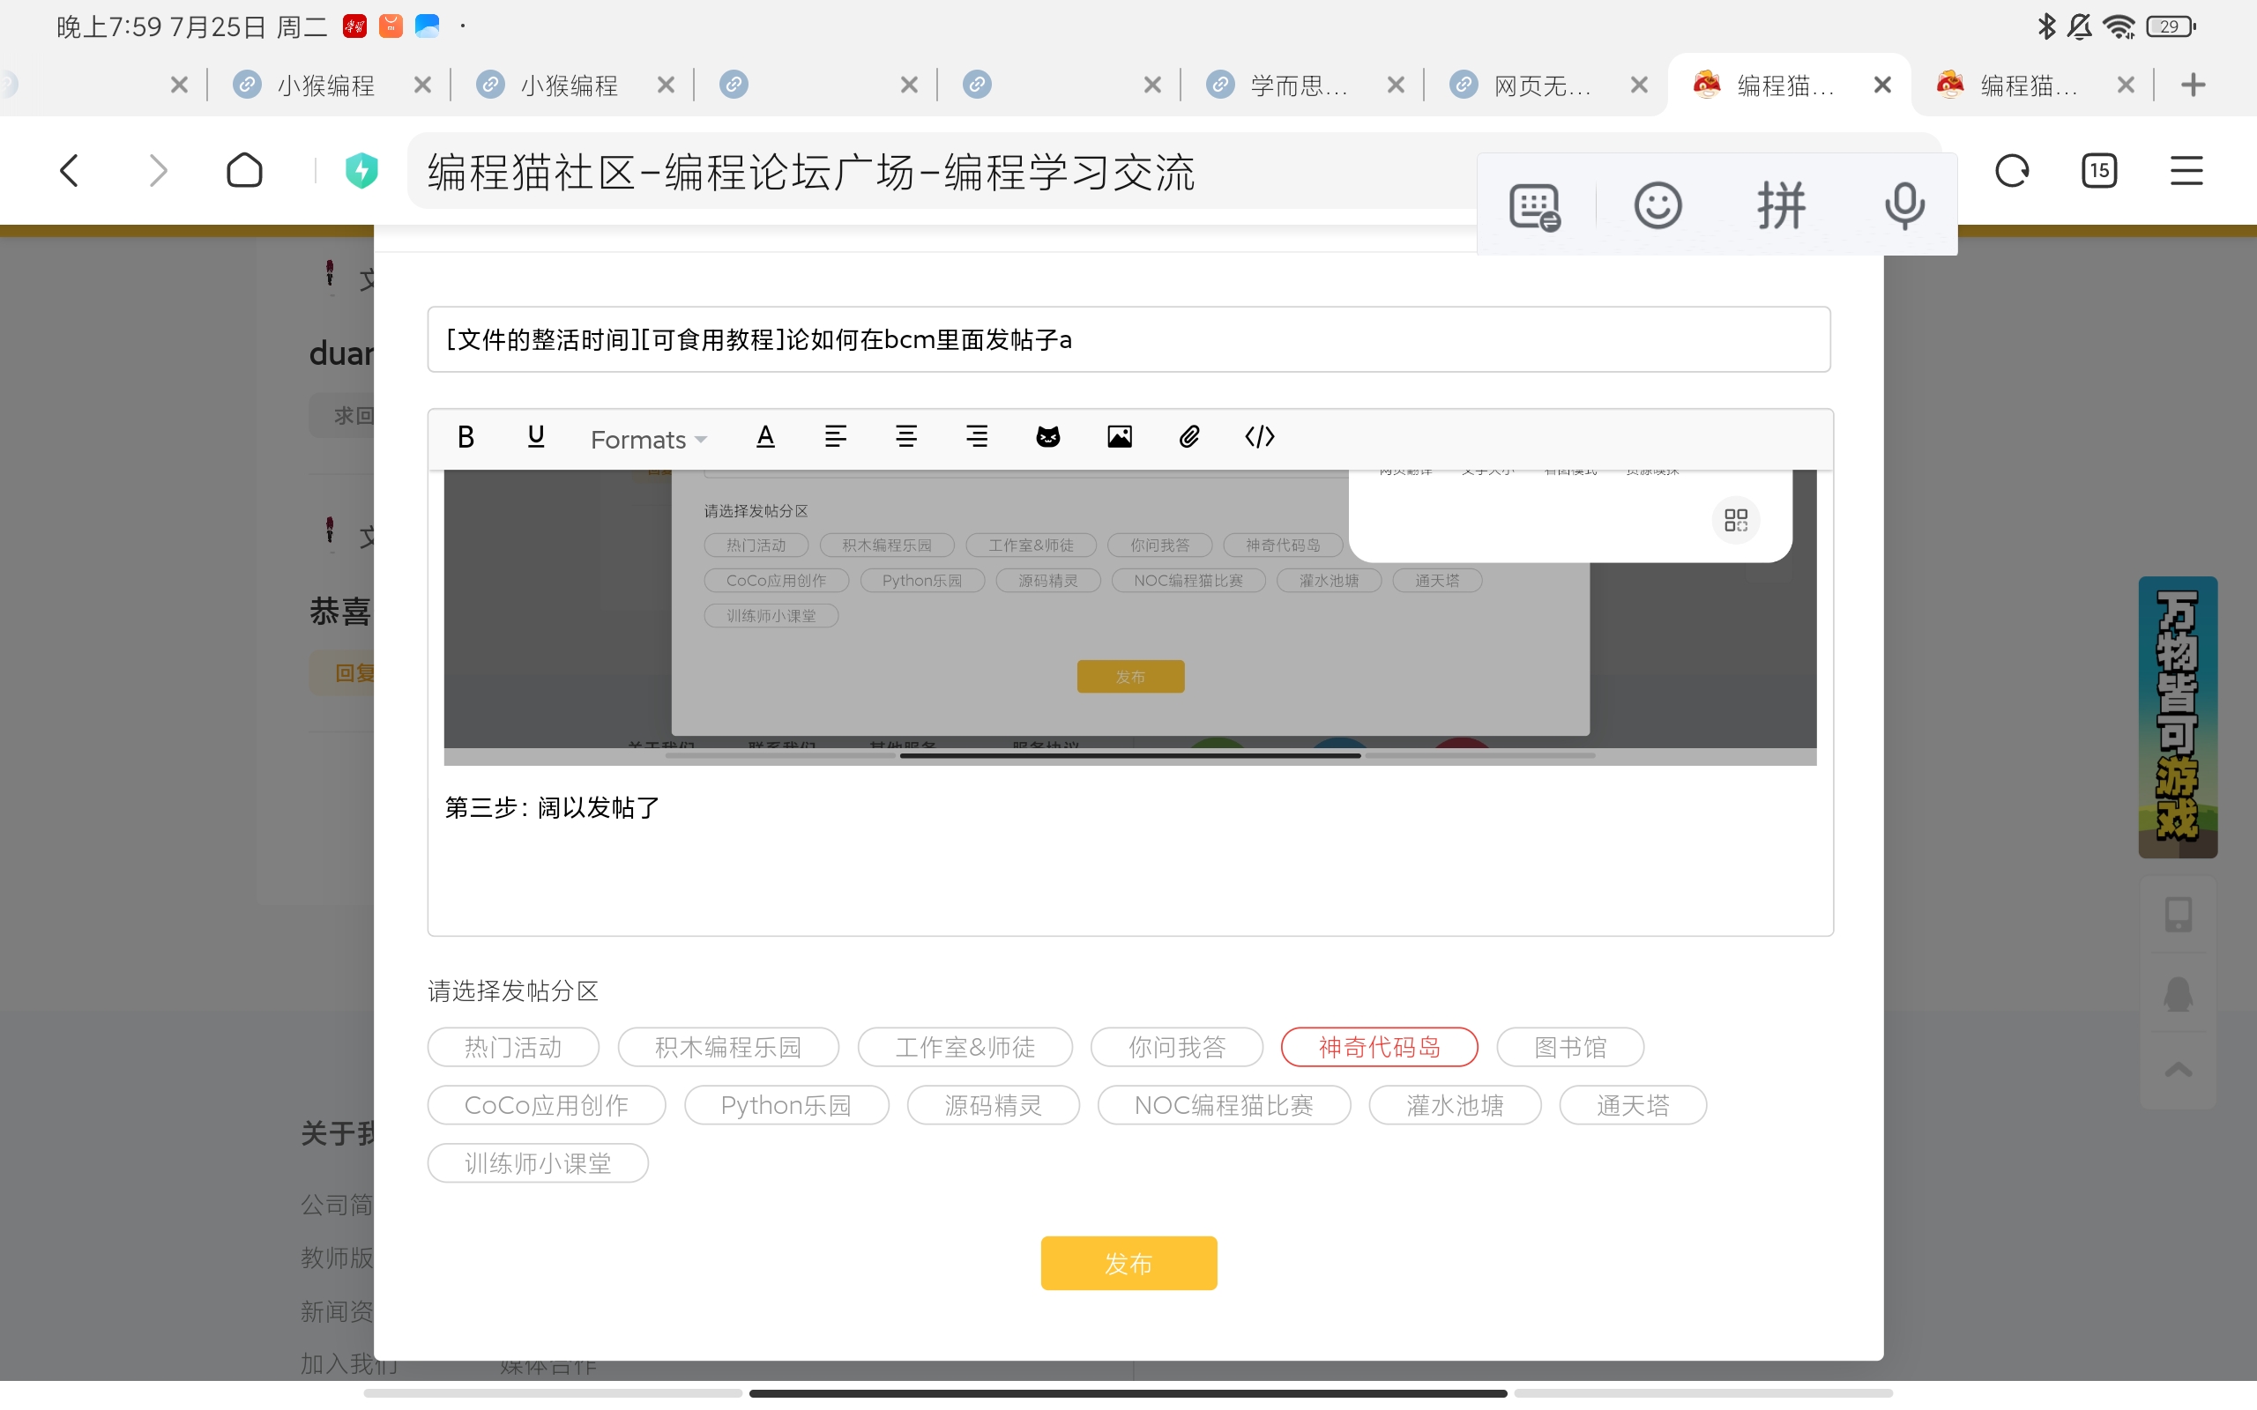Close the 网页无 tab

point(1639,85)
